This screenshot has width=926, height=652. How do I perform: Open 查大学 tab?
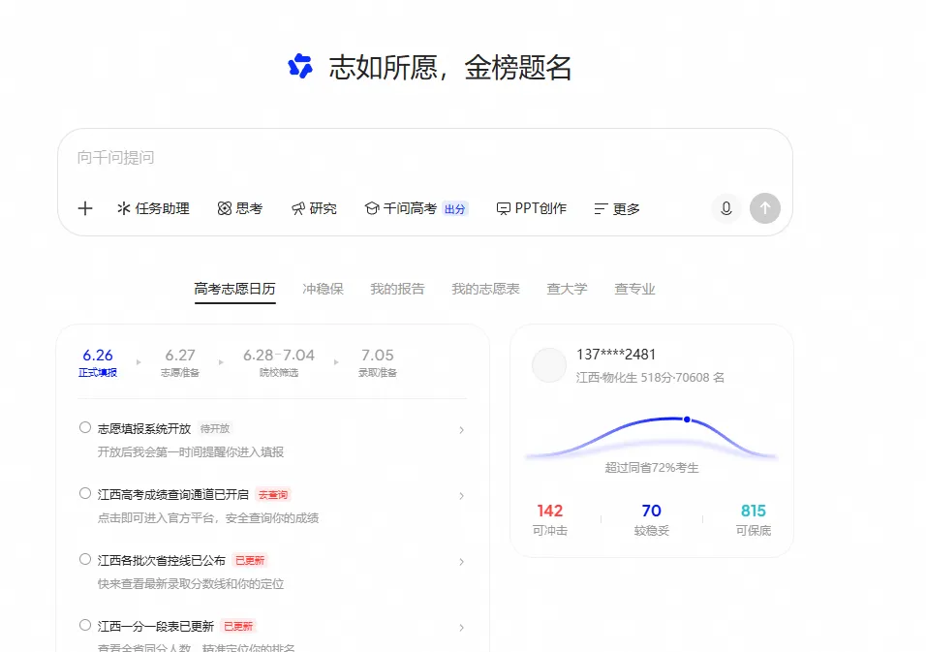pos(567,289)
